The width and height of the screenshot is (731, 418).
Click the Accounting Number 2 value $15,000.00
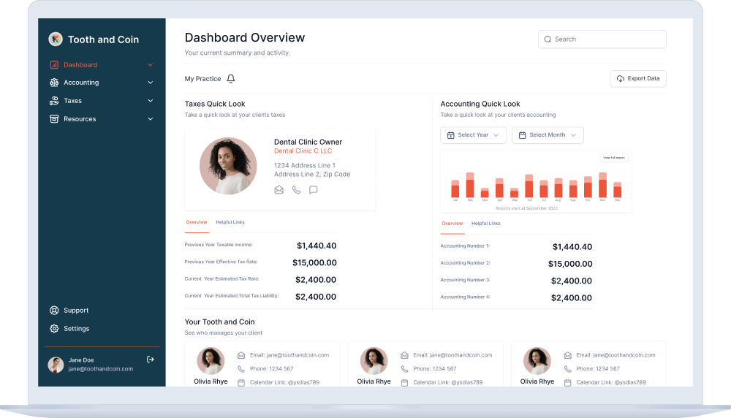tap(570, 264)
